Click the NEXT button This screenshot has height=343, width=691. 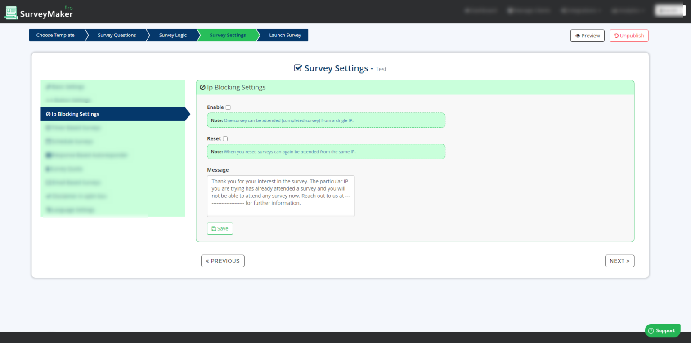coord(619,261)
